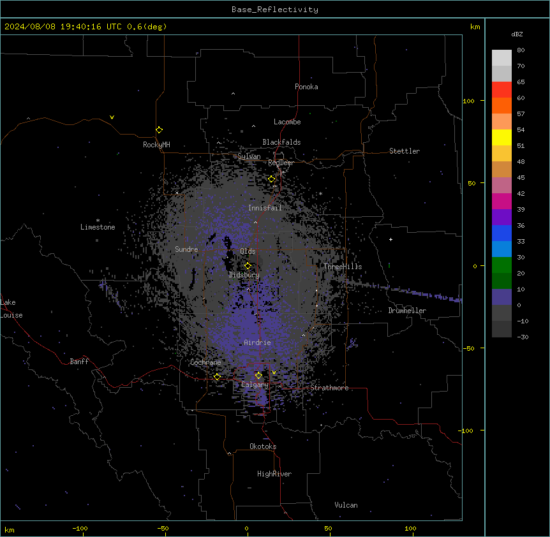Pick the light blue 30-33 dBZ swatch
The height and width of the screenshot is (537, 550).
coord(502,249)
